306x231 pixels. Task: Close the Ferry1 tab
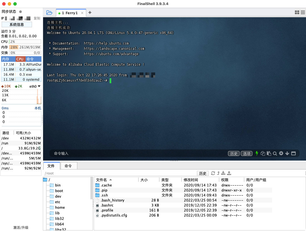coord(82,13)
